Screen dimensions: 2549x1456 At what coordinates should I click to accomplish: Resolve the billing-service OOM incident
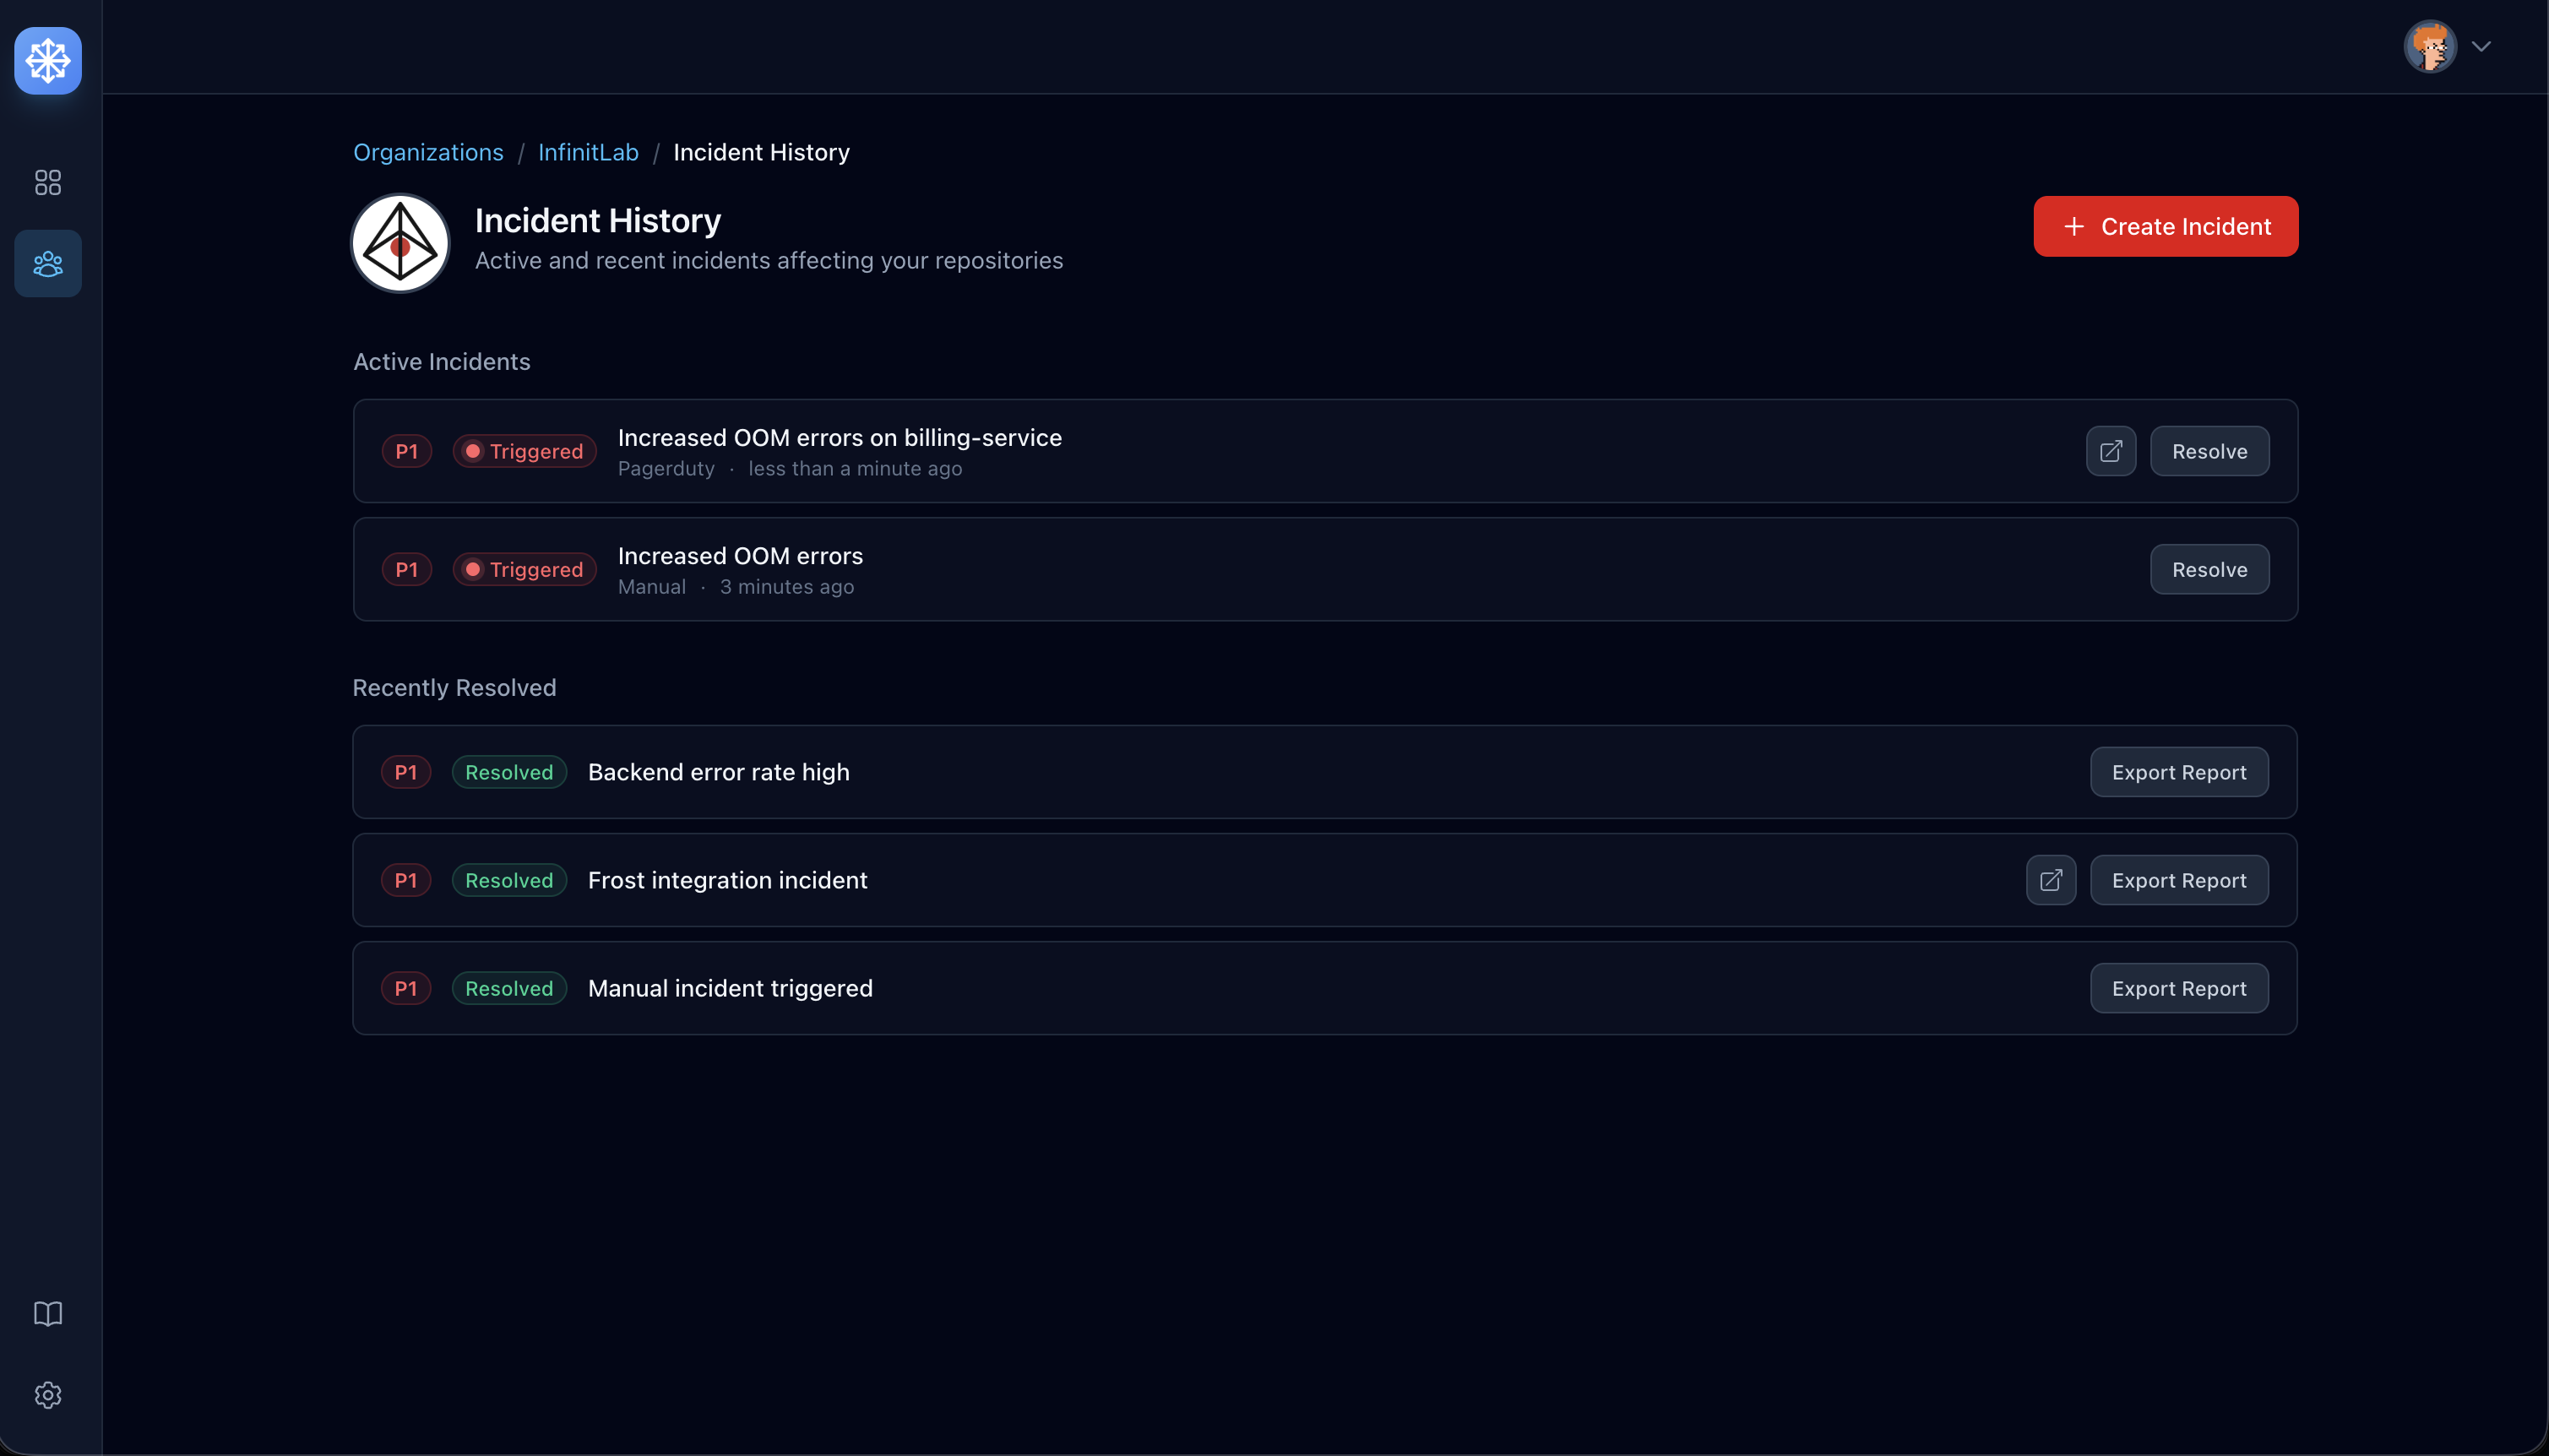2210,451
